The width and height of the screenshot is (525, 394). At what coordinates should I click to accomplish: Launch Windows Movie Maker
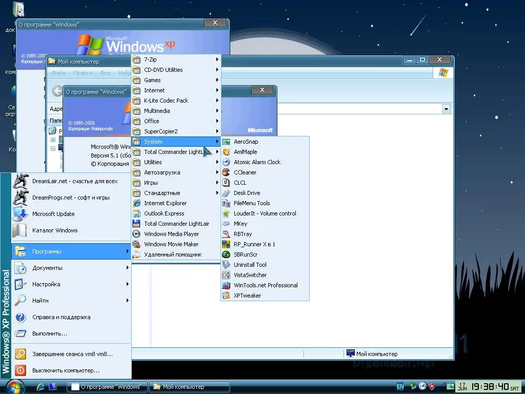tap(176, 244)
